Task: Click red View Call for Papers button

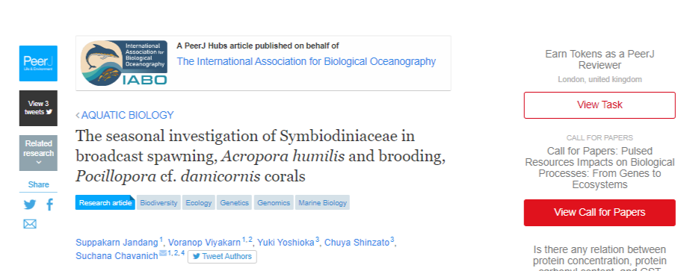Action: click(x=600, y=212)
